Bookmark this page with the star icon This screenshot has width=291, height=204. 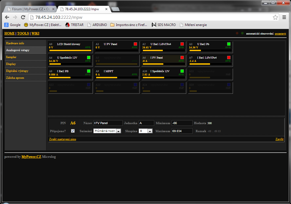pyautogui.click(x=275, y=17)
